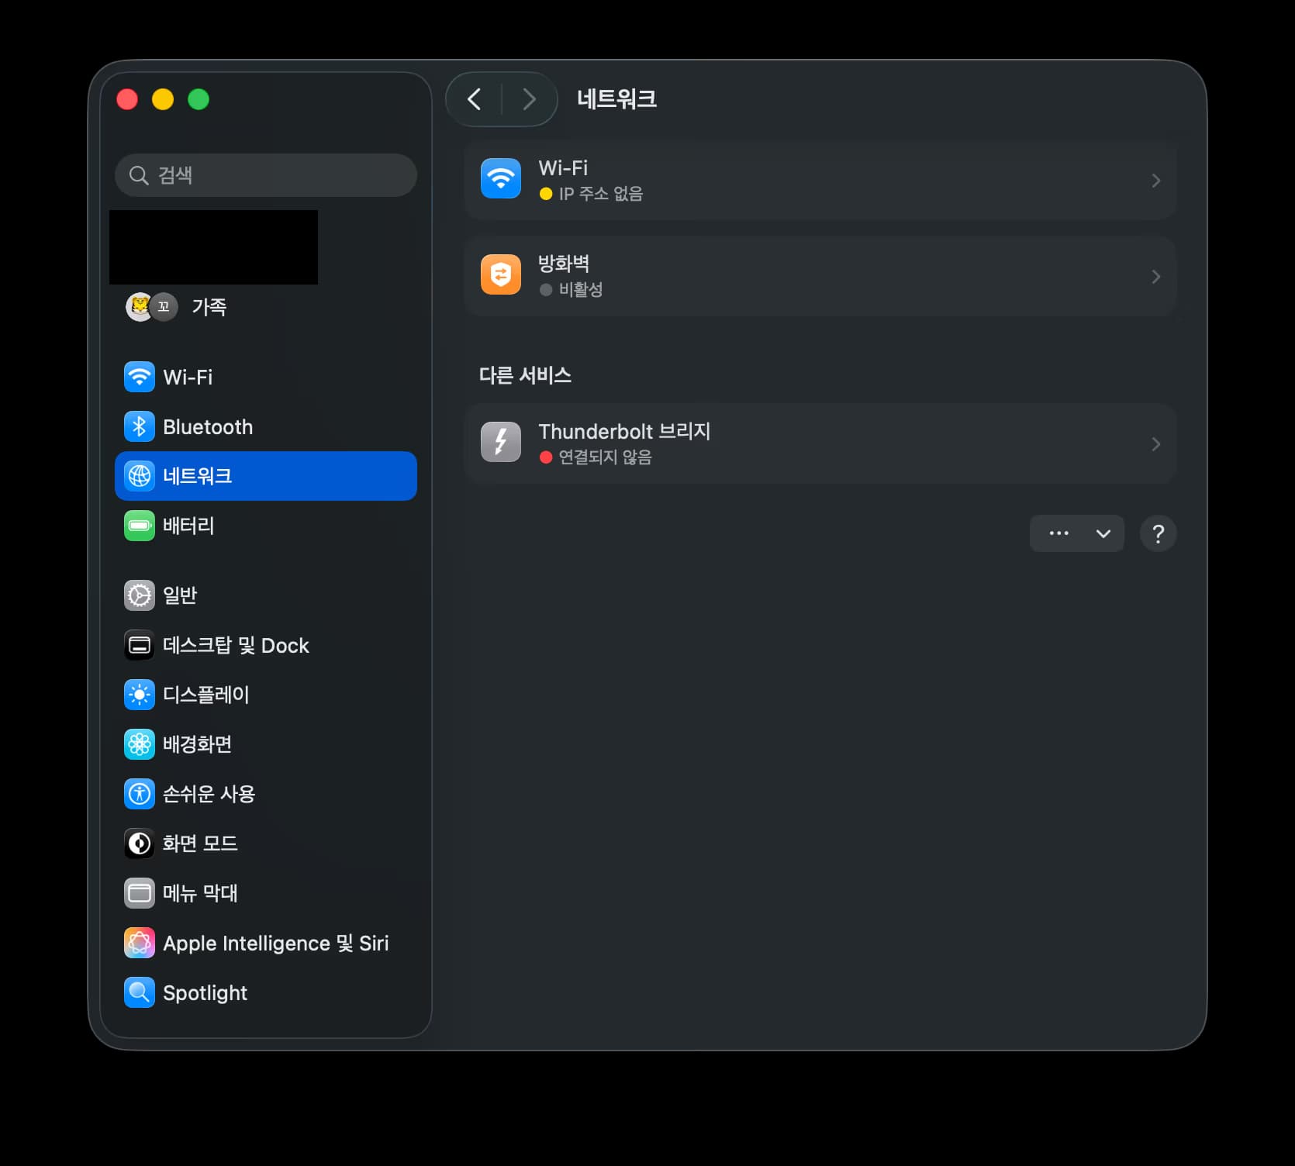Open 일반 general settings gear icon

click(140, 595)
